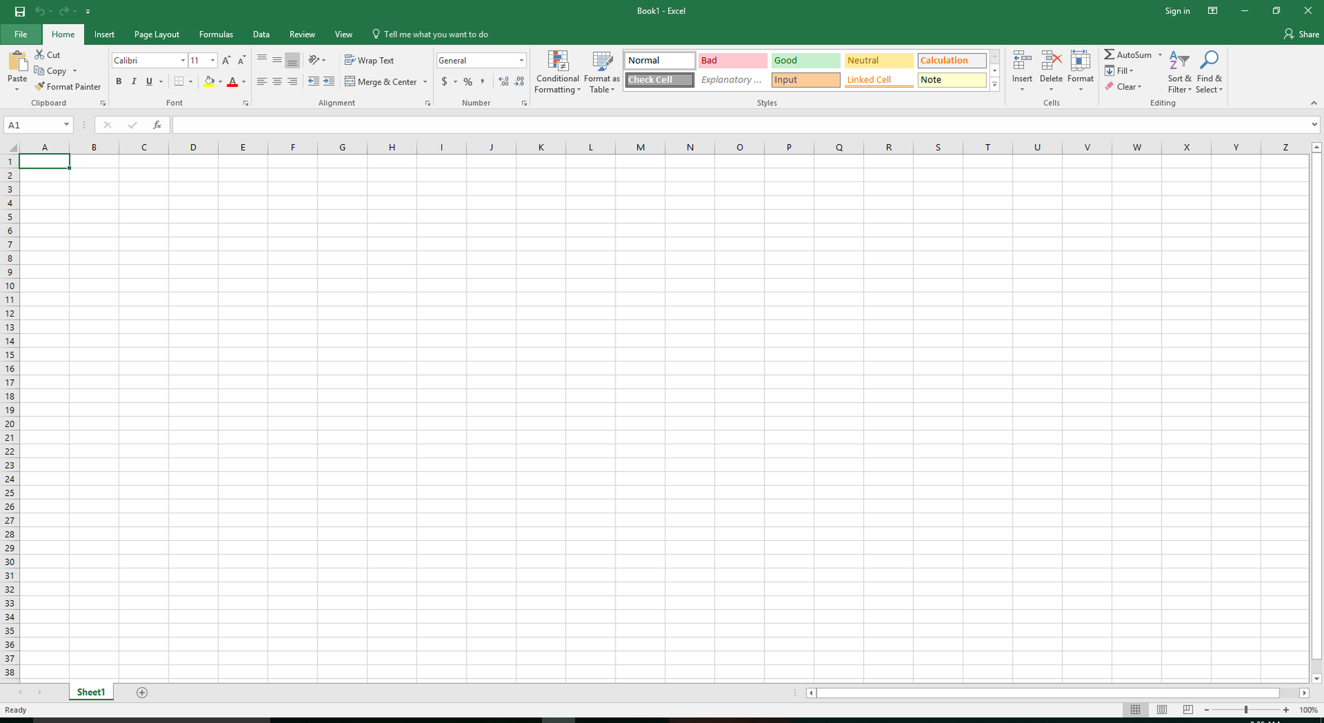The image size is (1324, 723).
Task: Apply the Percent Style format
Action: [467, 81]
